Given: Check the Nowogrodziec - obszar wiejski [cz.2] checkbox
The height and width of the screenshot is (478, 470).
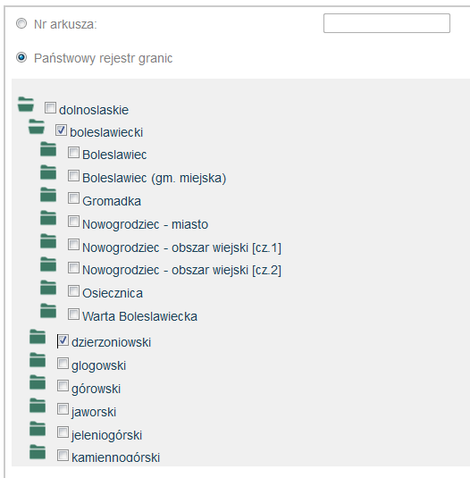Looking at the screenshot, I should (73, 268).
